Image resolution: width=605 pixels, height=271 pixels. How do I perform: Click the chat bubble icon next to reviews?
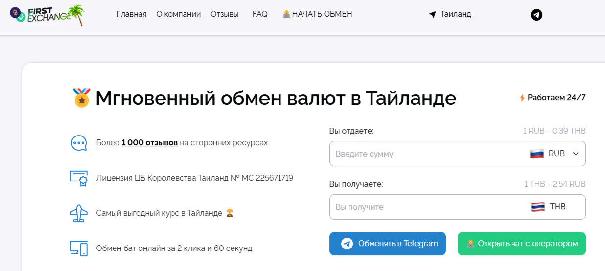click(x=78, y=143)
